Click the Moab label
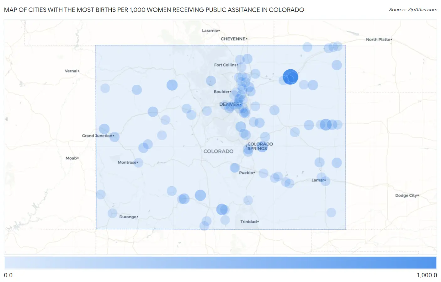Viewport: 441px width, 282px height. click(71, 158)
